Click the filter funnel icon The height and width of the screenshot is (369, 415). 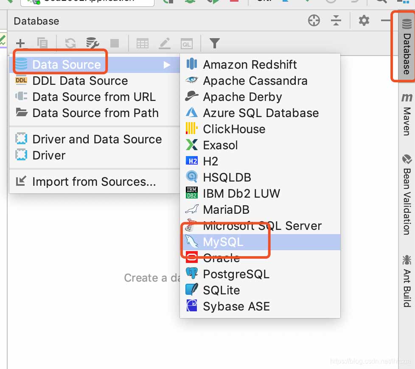click(215, 43)
